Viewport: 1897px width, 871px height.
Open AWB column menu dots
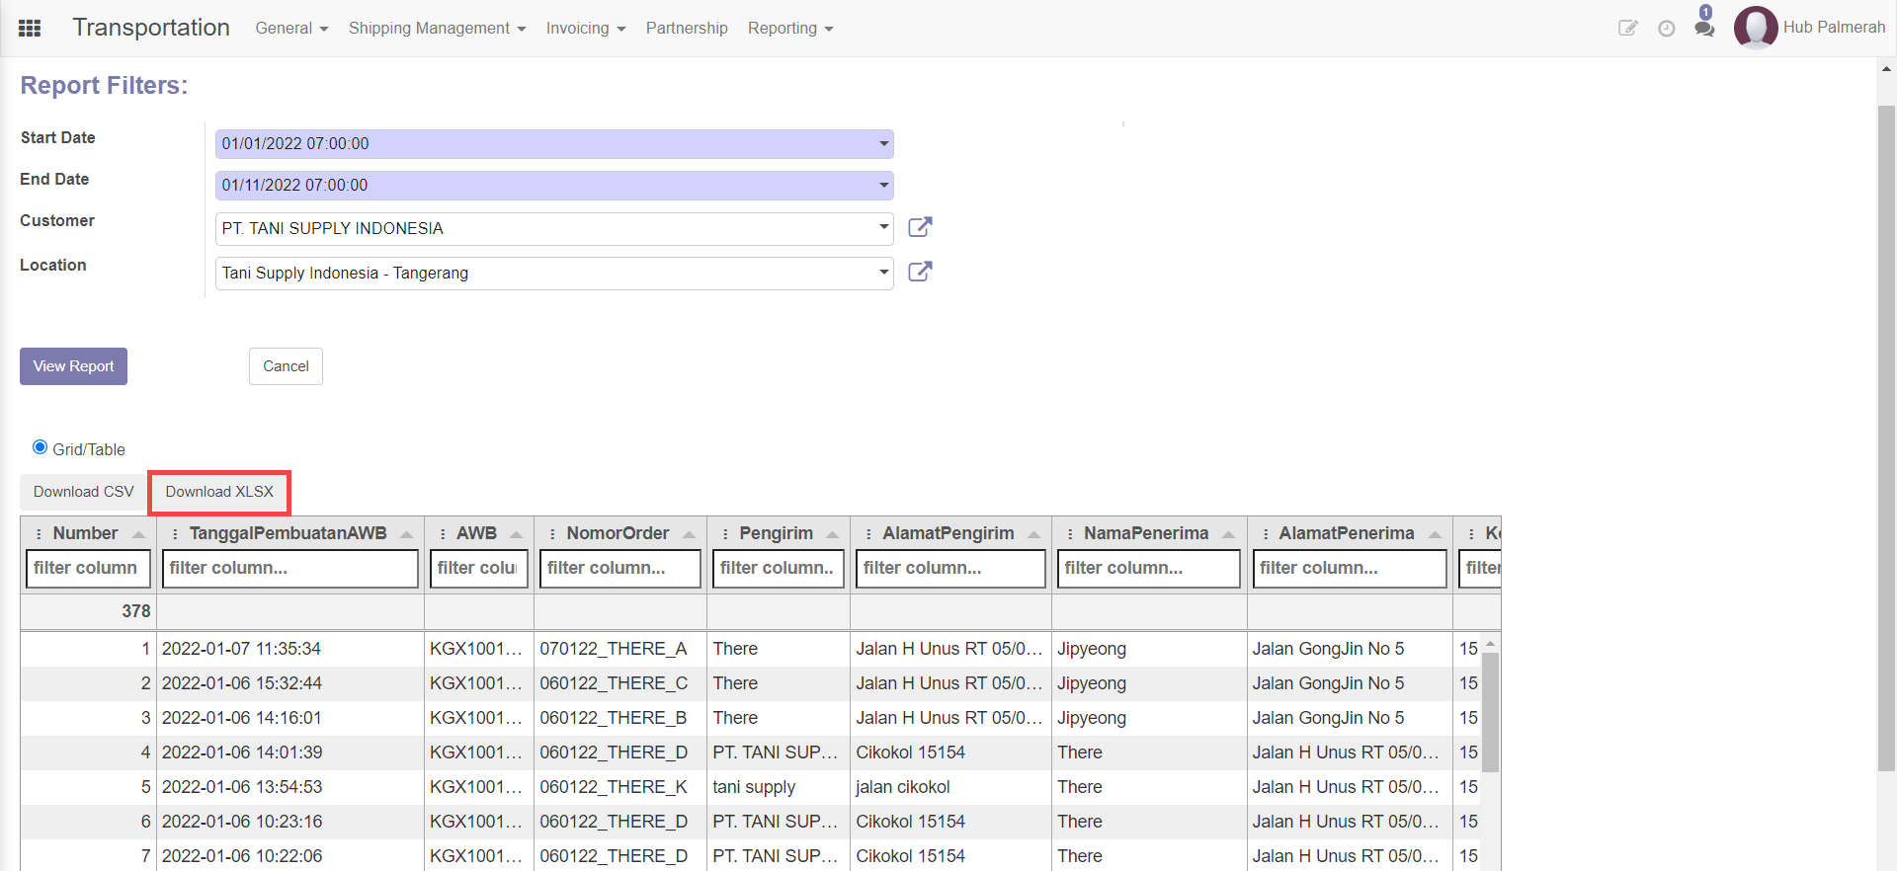click(x=443, y=534)
